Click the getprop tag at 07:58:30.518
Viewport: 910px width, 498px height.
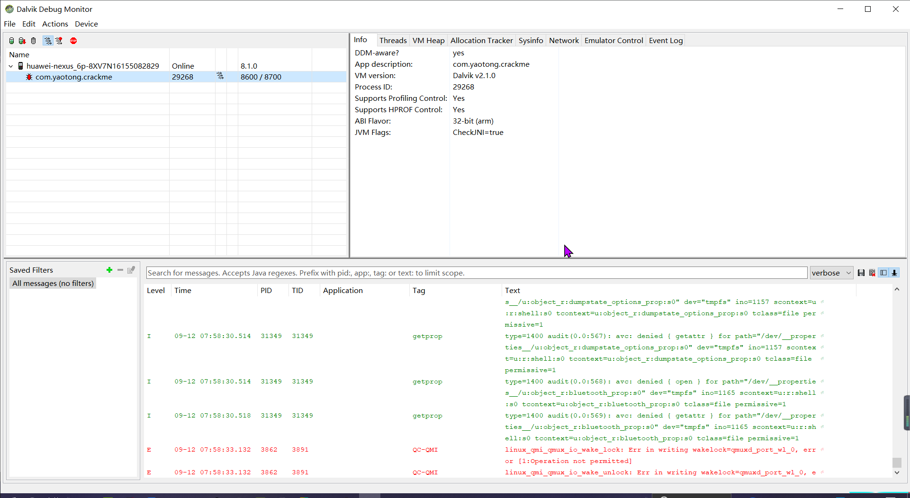click(427, 416)
